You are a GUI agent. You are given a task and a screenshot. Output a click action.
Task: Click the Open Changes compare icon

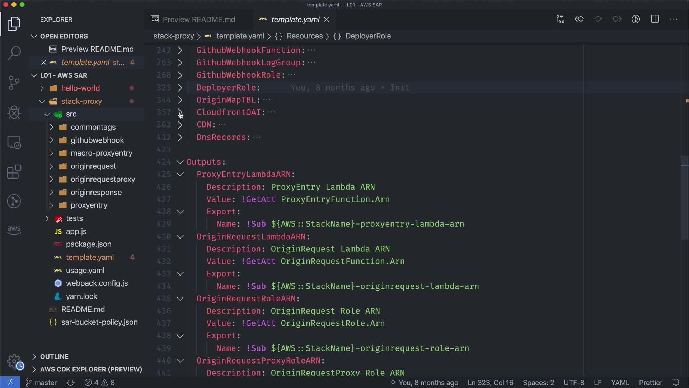560,19
